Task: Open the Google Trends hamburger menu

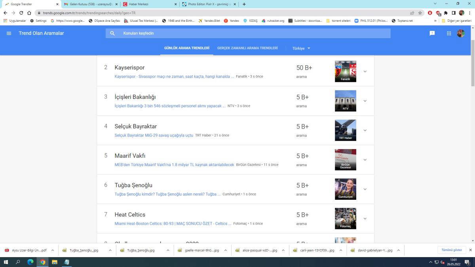Action: [9, 33]
